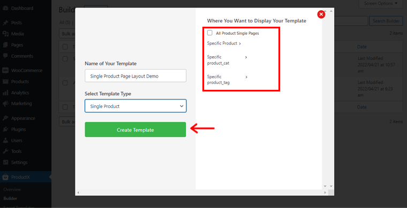407x208 pixels.
Task: Check the second table row checkbox
Action: coord(65,83)
